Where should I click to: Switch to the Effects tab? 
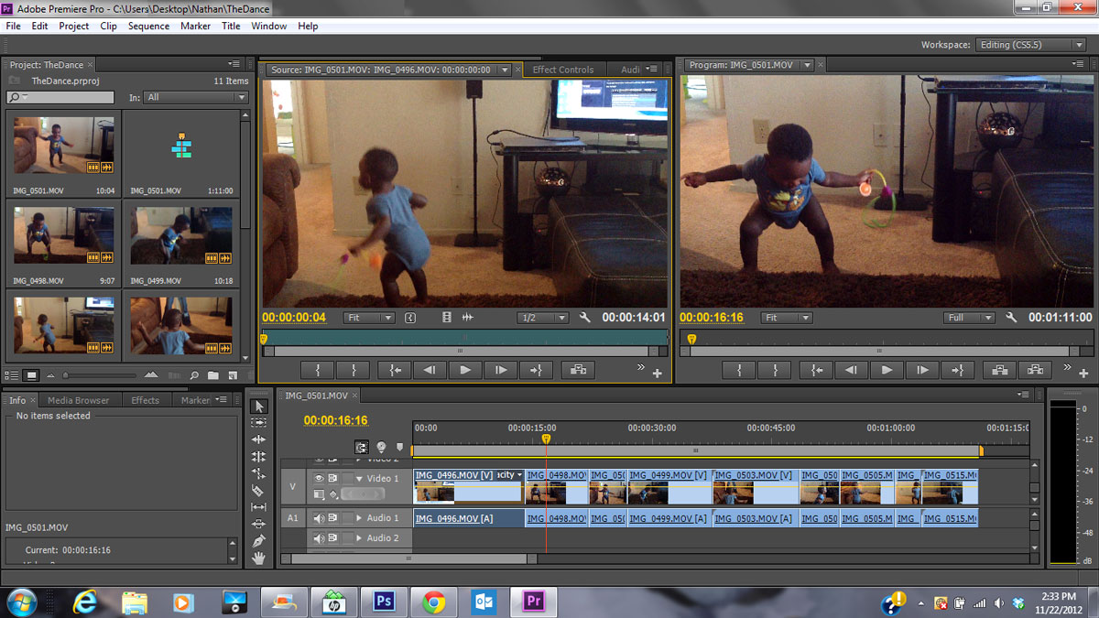(x=147, y=400)
